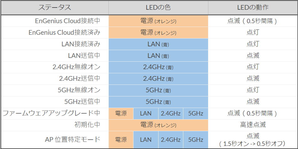
Task: Click blue 5GHz cell in ファームウェアアップグレード中 row
Action: click(196, 113)
